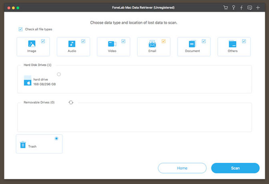Click the hard drive disk icon
Image resolution: width=269 pixels, height=184 pixels.
[x=28, y=80]
